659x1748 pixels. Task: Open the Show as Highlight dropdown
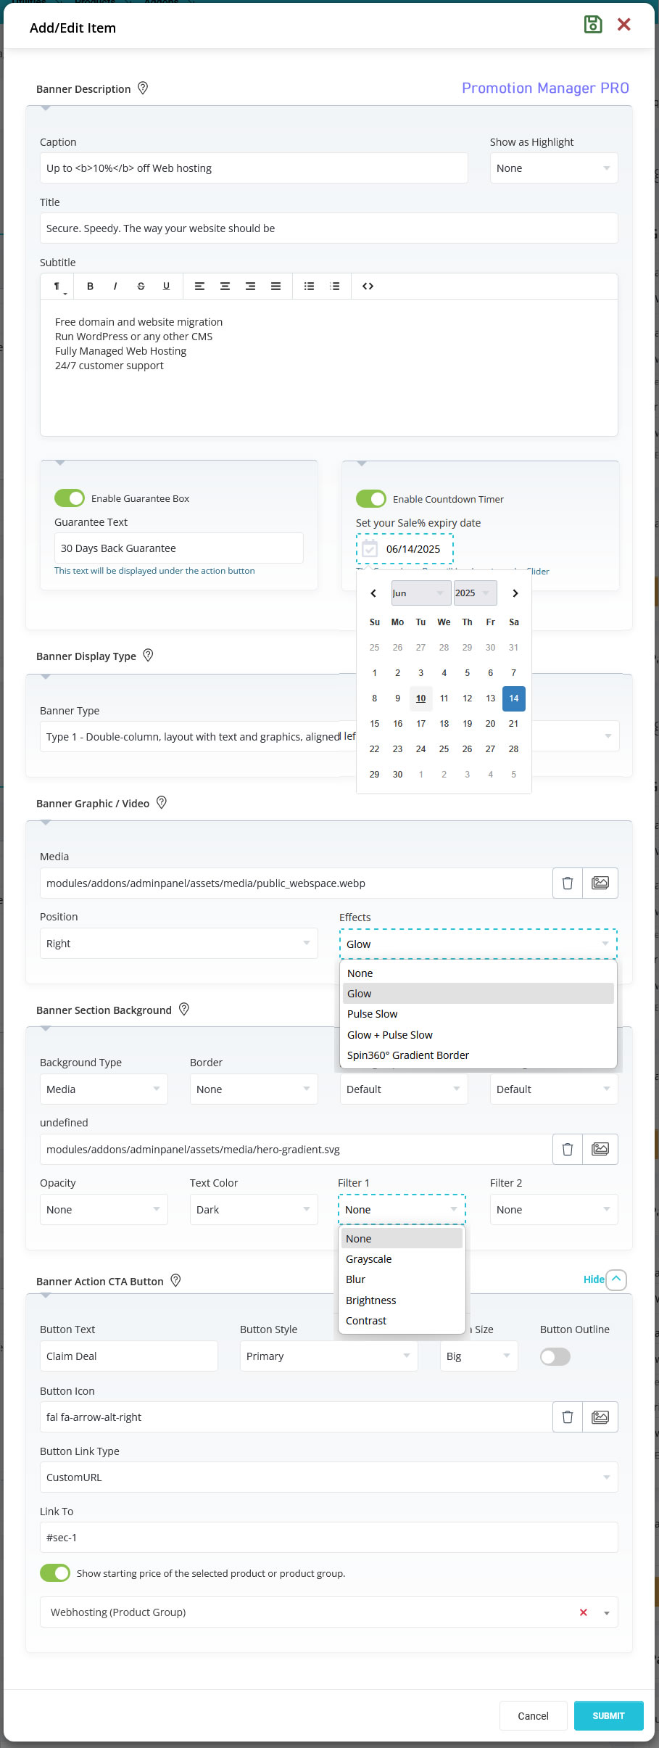click(553, 168)
